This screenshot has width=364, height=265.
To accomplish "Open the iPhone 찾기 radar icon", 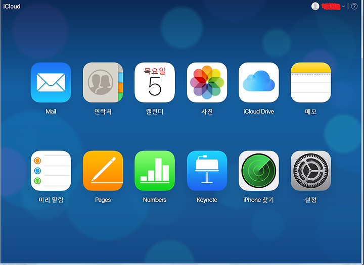I will click(259, 171).
